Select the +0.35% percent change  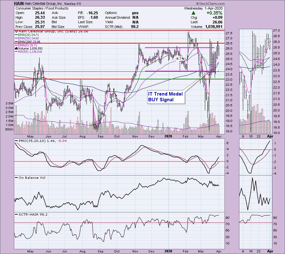(214, 13)
